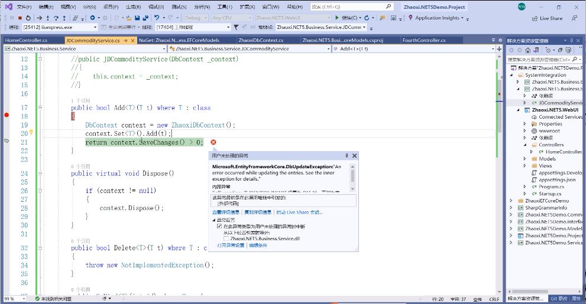The image size is (586, 304).
Task: Click the Save All icon
Action: tap(145, 18)
